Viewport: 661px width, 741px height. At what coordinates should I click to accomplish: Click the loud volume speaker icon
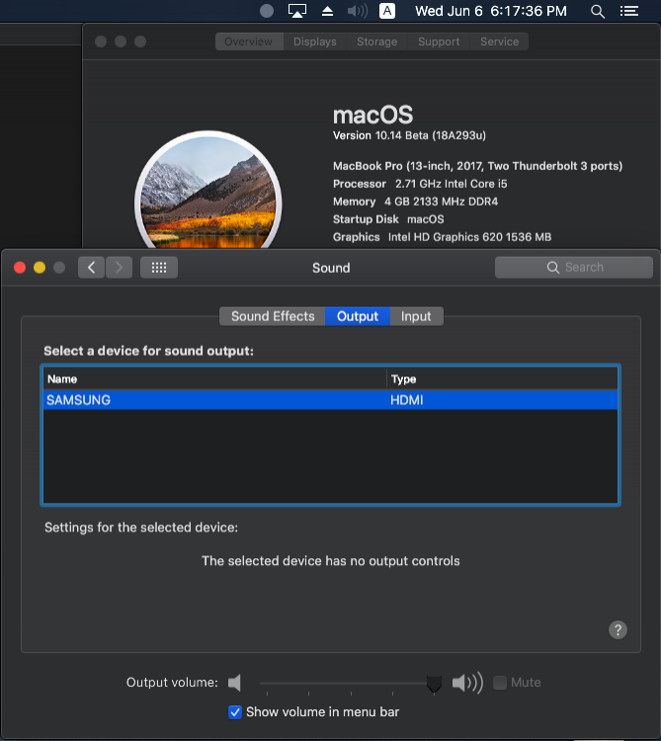pos(467,683)
